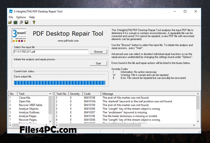Click the blue progress bar
This screenshot has width=210, height=143.
click(x=60, y=83)
